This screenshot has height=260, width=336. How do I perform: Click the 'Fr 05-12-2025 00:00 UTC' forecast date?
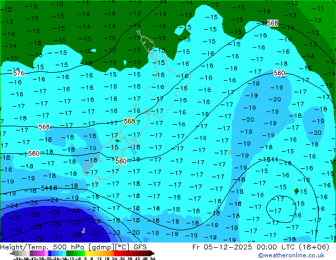(x=244, y=247)
